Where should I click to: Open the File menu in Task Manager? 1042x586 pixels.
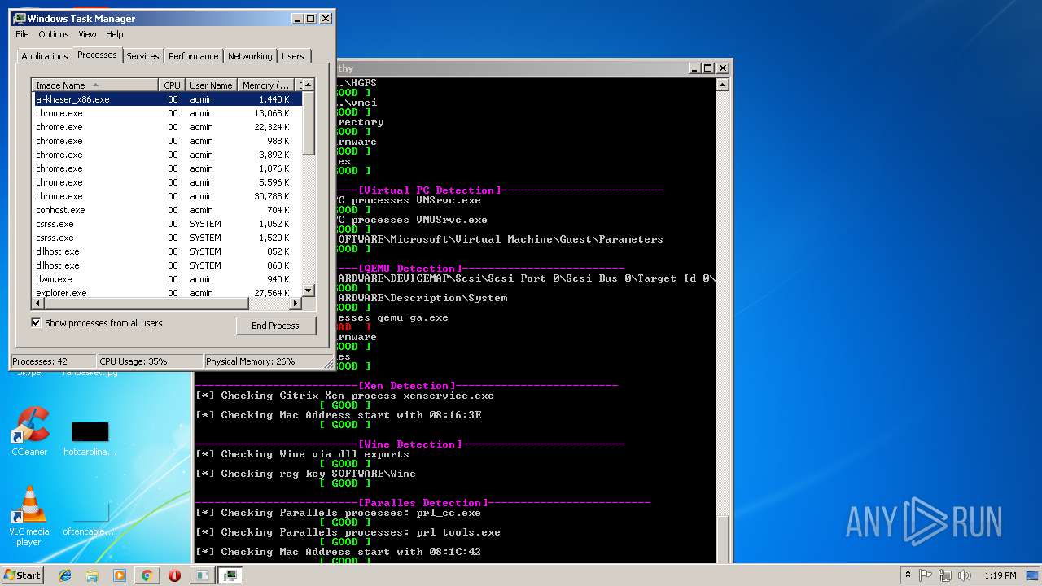coord(22,34)
